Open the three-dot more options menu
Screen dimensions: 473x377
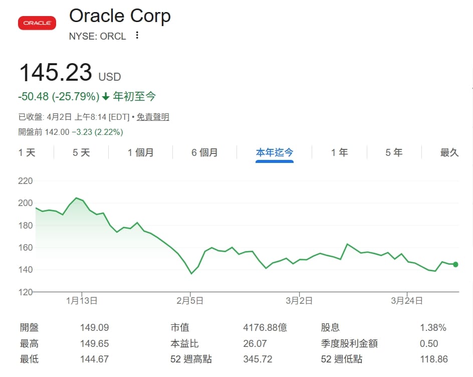tap(137, 36)
